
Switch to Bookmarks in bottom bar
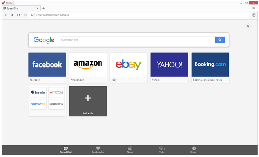pos(98,150)
